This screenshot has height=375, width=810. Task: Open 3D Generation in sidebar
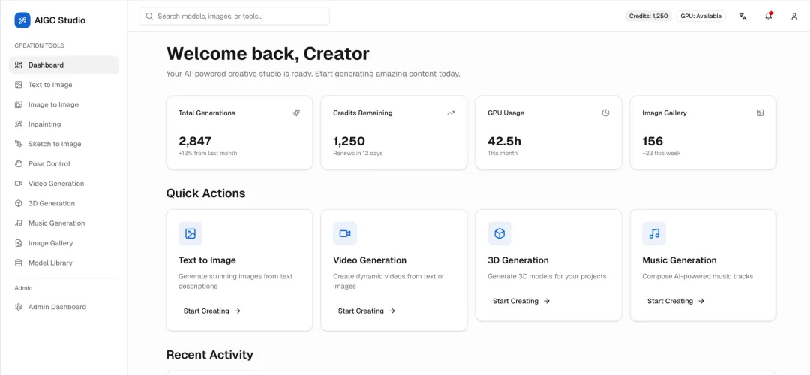pyautogui.click(x=64, y=203)
